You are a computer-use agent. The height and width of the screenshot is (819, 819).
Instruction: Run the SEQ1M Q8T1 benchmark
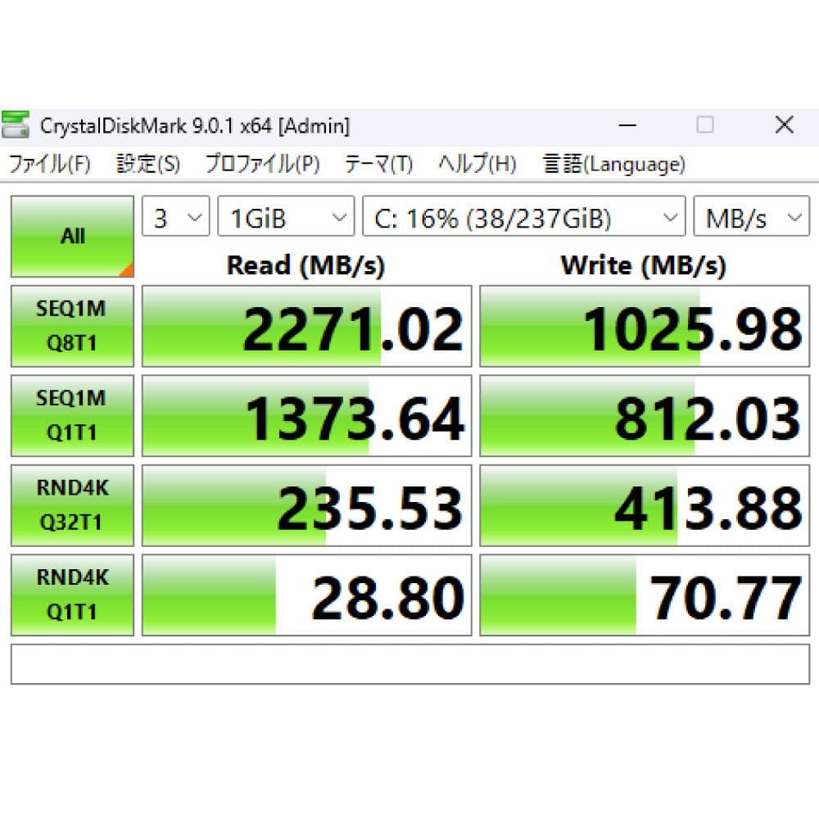pyautogui.click(x=71, y=325)
